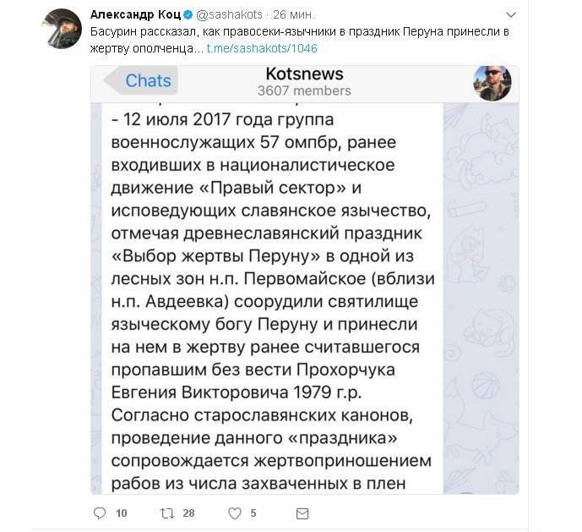Viewport: 582px width, 532px height.
Task: Click the like count 5
Action: click(x=253, y=513)
